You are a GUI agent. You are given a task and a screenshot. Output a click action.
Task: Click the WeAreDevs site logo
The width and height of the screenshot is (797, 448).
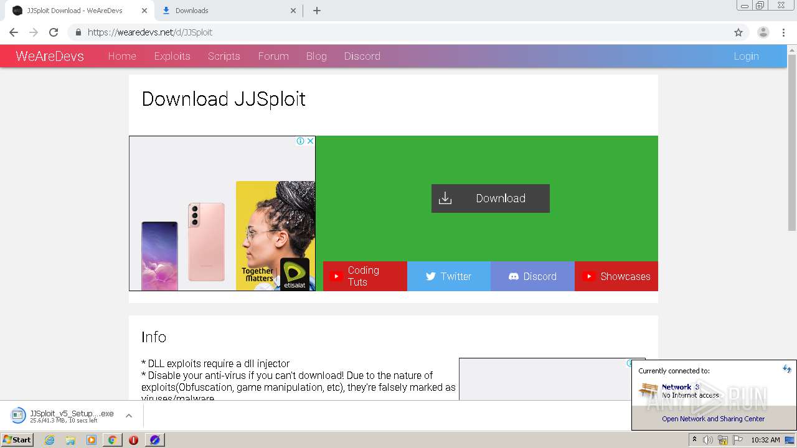50,56
